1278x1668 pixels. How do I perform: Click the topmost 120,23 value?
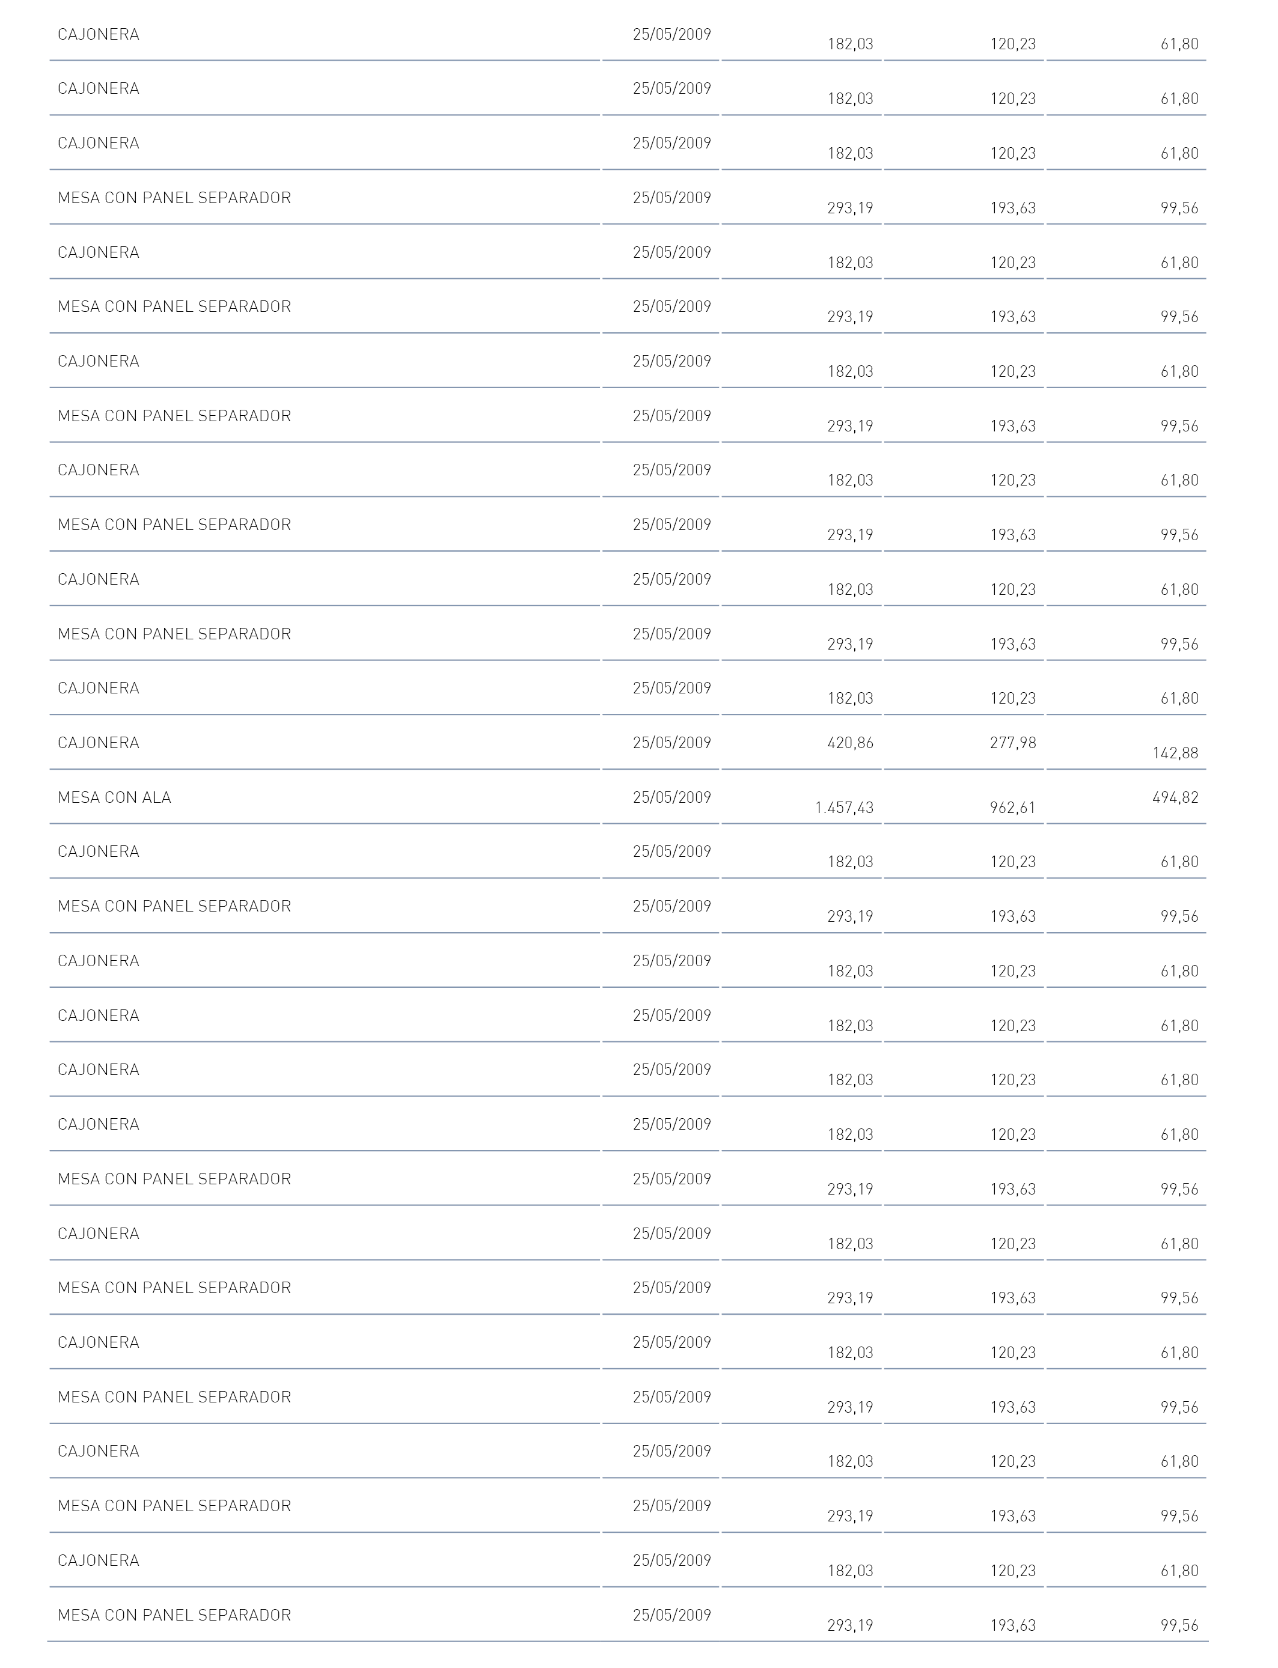(x=1012, y=44)
